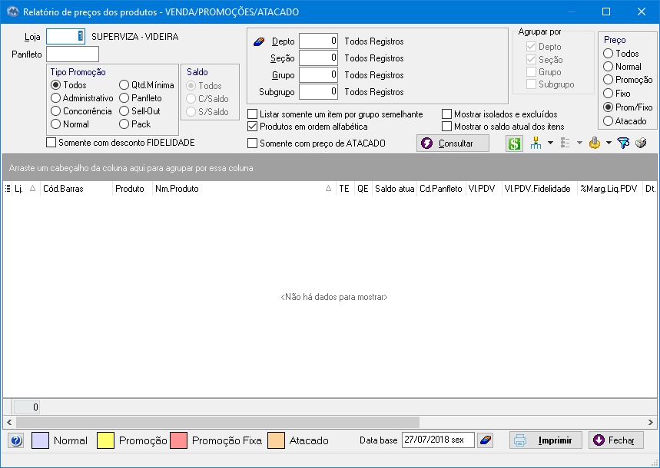Click the Cód.Barras column header
The width and height of the screenshot is (660, 468).
[76, 189]
